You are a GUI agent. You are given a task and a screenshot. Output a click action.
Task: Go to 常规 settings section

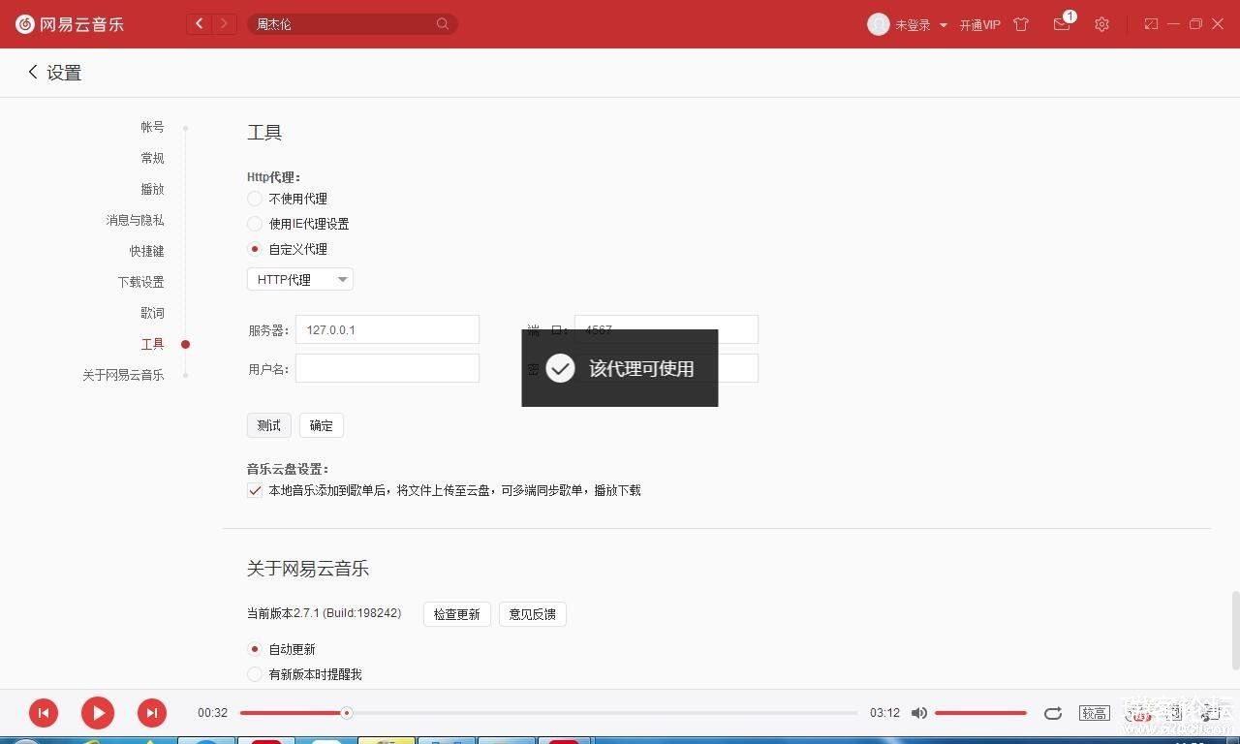click(152, 158)
